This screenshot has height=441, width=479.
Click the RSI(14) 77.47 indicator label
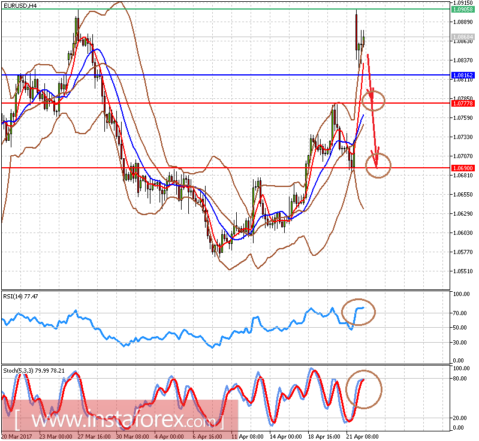point(21,297)
